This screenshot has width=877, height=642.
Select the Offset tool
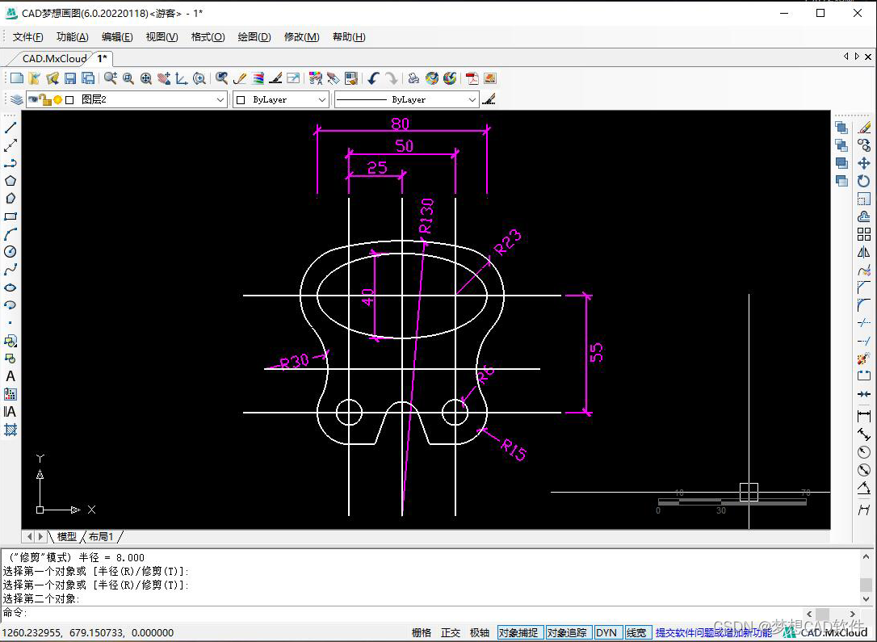864,216
